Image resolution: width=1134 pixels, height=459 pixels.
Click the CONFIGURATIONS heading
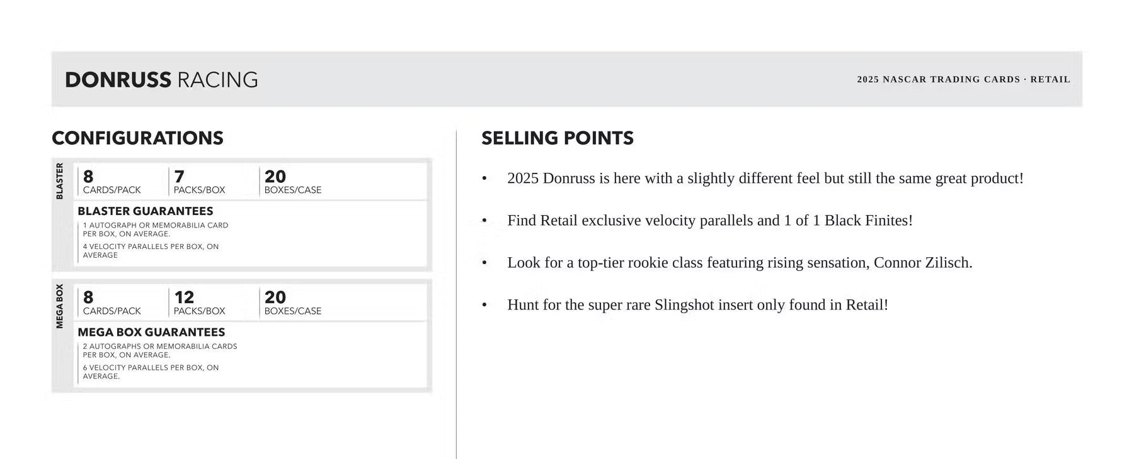pos(137,138)
